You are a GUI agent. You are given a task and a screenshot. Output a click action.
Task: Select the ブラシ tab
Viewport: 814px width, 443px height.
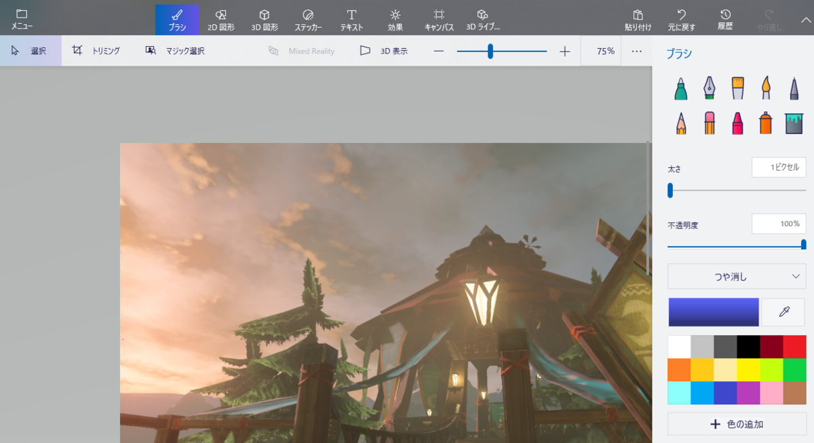177,19
